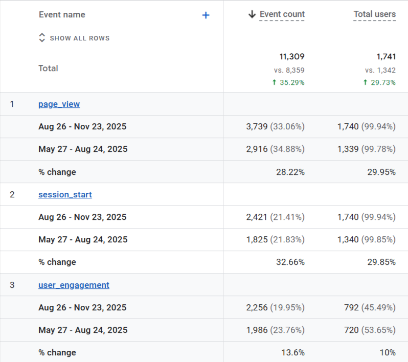Click the green up arrow next to 35.29%
The width and height of the screenshot is (408, 362).
click(x=274, y=82)
